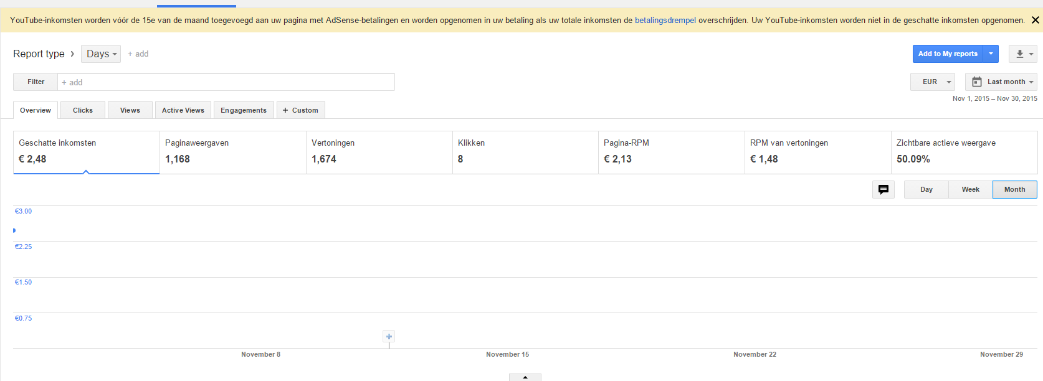Open the Days report type dropdown

point(101,54)
